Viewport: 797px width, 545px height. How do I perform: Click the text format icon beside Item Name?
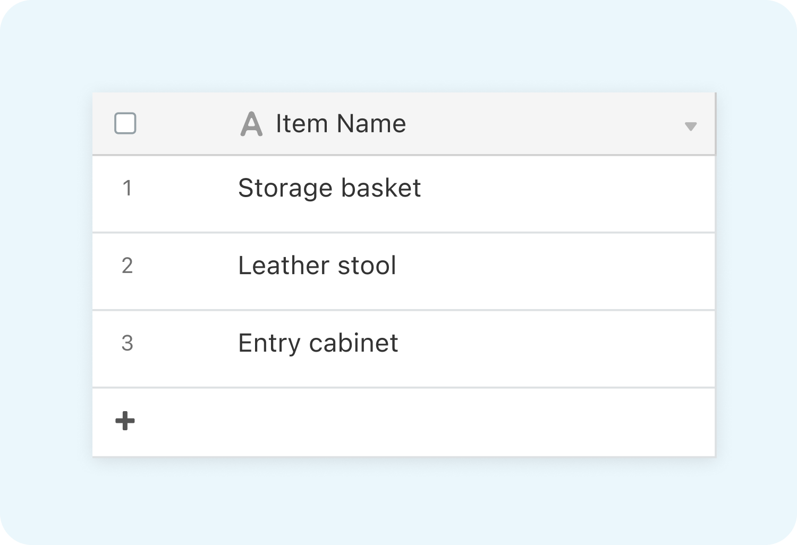click(x=250, y=124)
